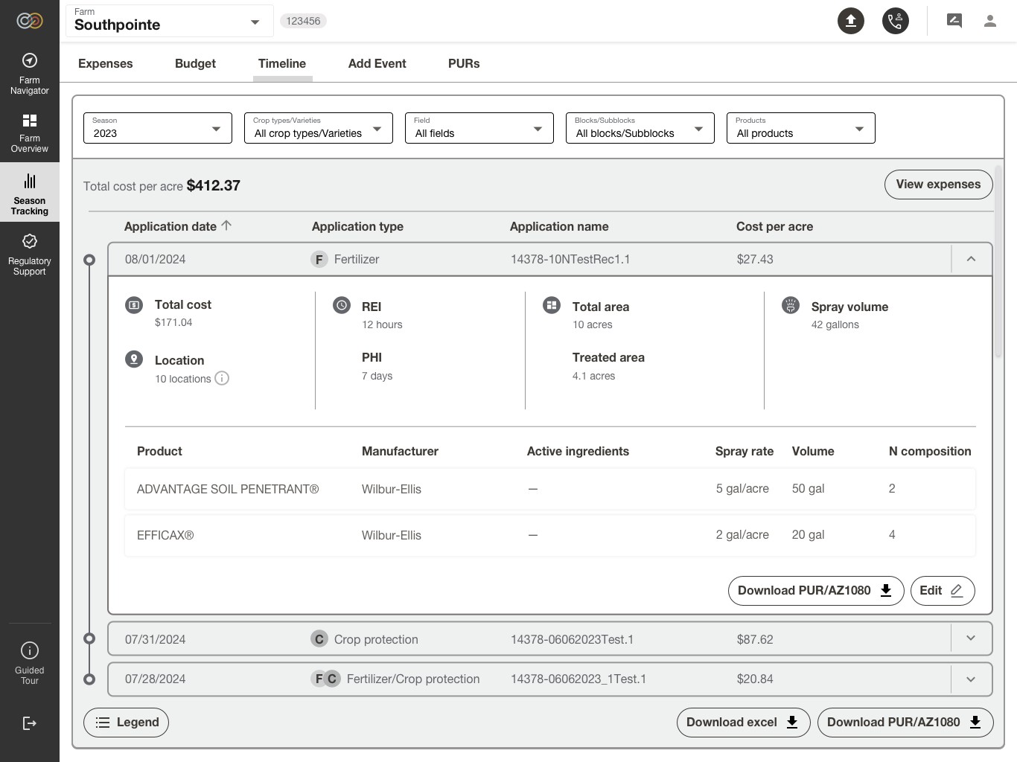The image size is (1017, 762).
Task: Click the upload icon in header
Action: tap(851, 21)
